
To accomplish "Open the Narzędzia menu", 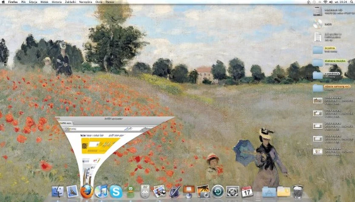I will click(x=82, y=2).
